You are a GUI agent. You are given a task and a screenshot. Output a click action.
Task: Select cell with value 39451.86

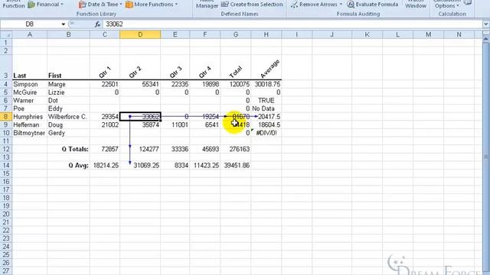click(236, 165)
